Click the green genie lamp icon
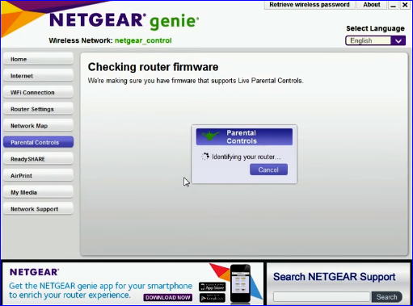The width and height of the screenshot is (413, 306). coord(211,136)
